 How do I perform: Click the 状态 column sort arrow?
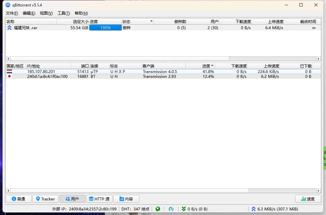pos(151,21)
